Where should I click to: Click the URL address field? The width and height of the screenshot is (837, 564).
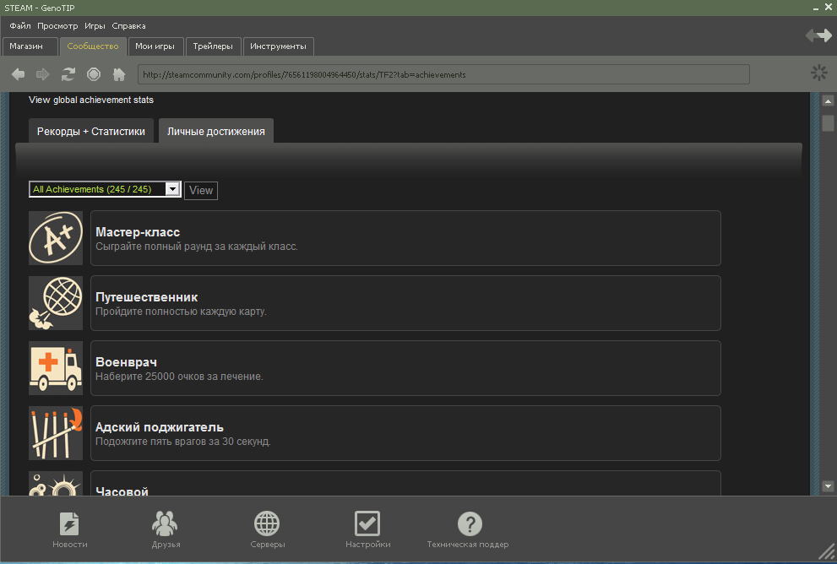[x=443, y=74]
